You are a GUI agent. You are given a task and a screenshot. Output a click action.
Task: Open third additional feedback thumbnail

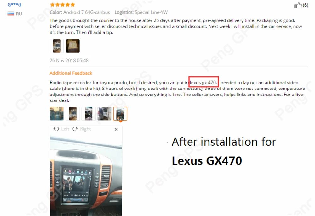[x=89, y=114]
